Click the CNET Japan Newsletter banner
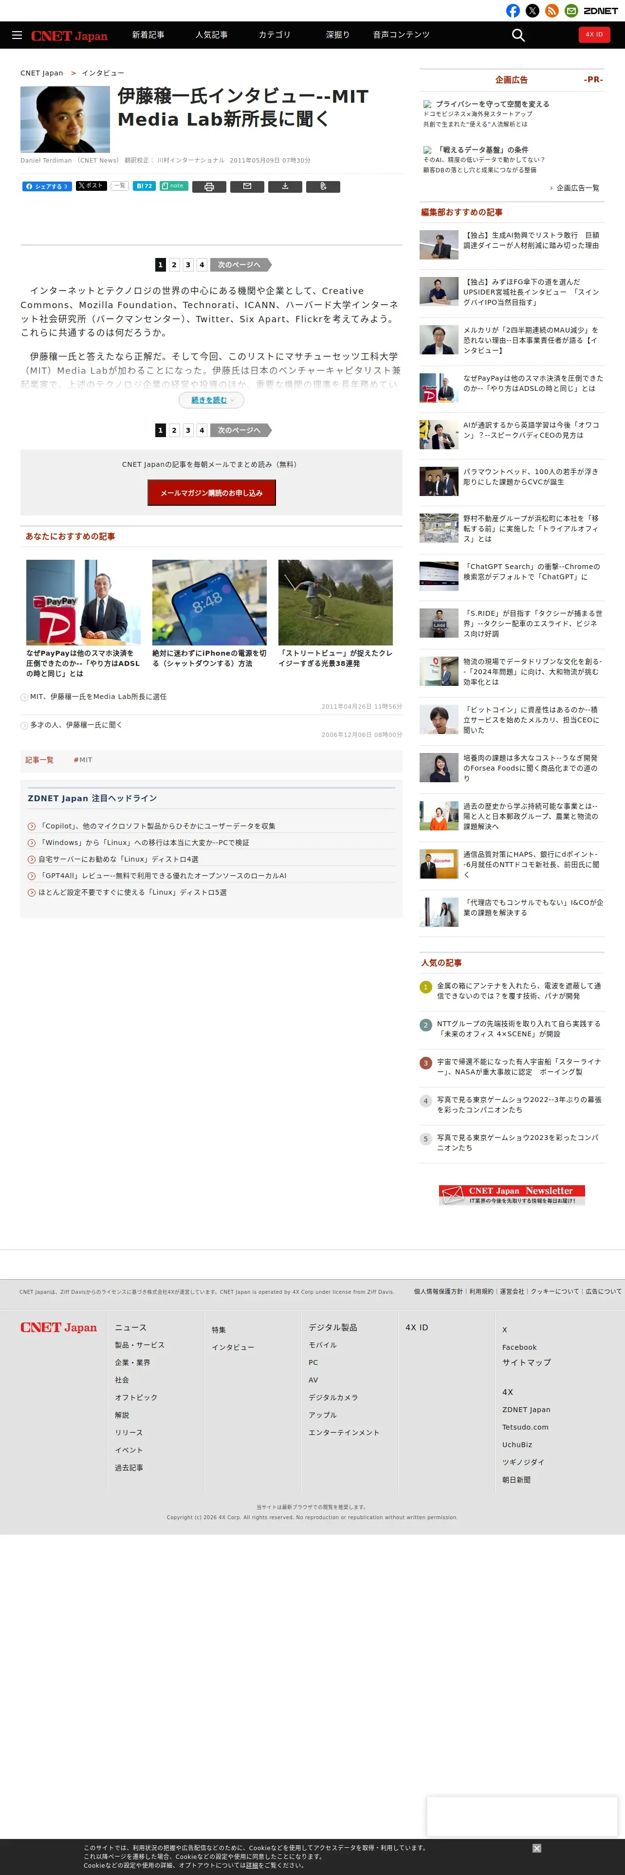Image resolution: width=625 pixels, height=1875 pixels. click(512, 1195)
